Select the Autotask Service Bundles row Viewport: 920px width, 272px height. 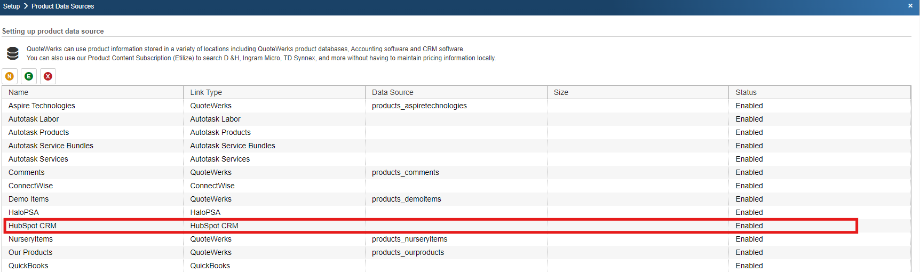[51, 146]
